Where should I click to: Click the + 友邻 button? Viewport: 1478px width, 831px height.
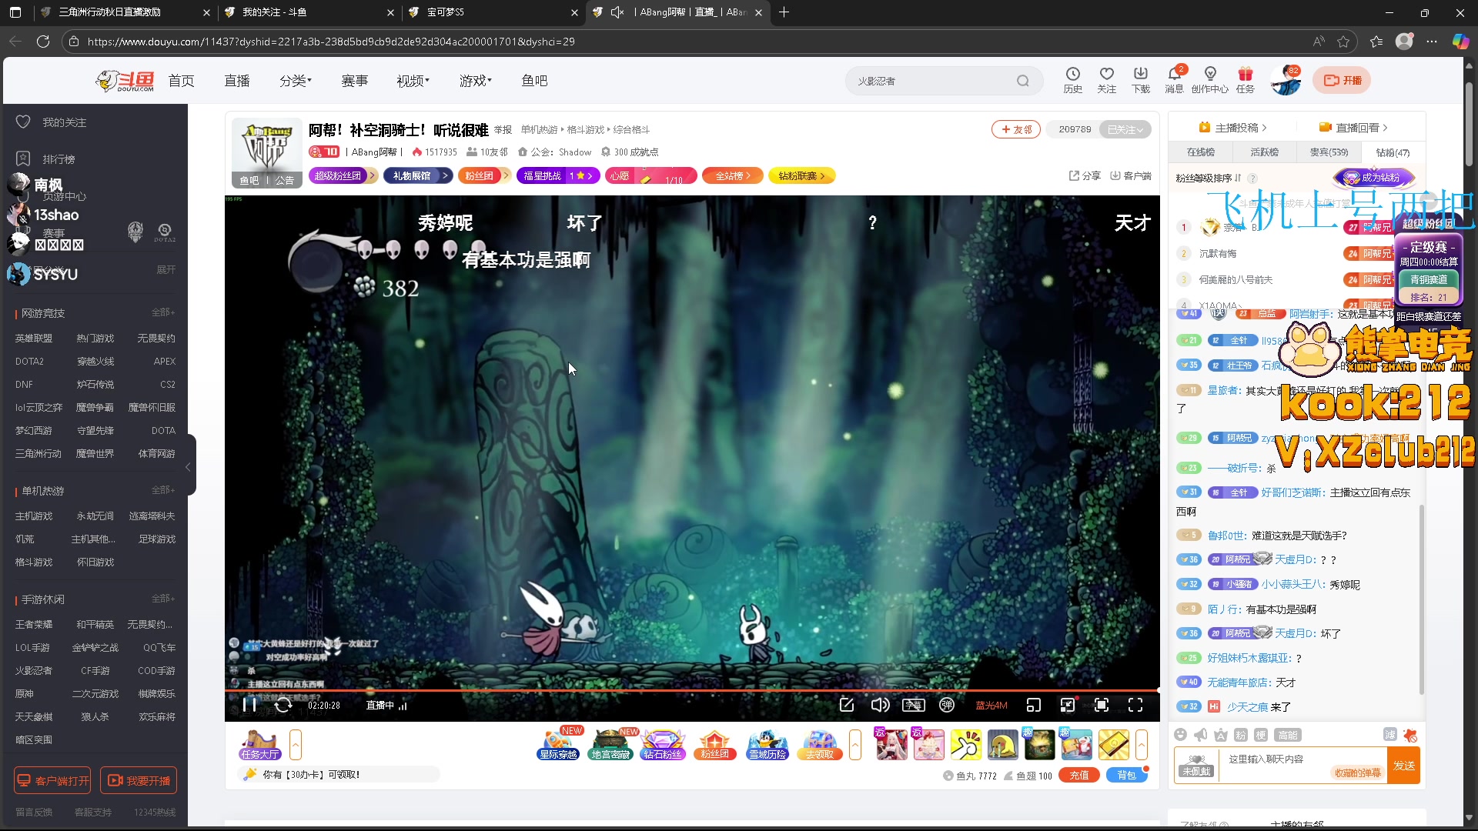pos(1016,129)
